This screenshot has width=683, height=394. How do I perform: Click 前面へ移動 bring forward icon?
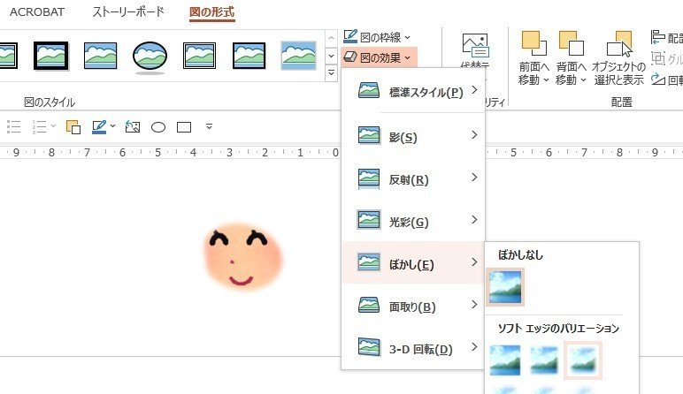coord(533,43)
